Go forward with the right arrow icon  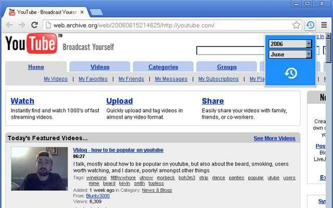tap(22, 25)
